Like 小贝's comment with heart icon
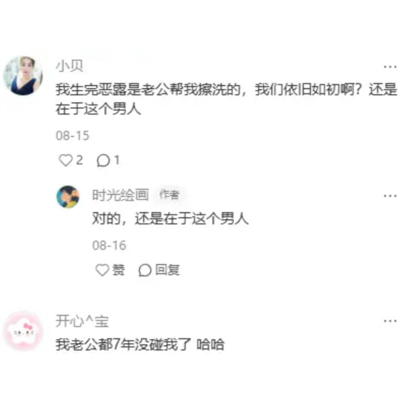The height and width of the screenshot is (402, 402). pos(66,160)
